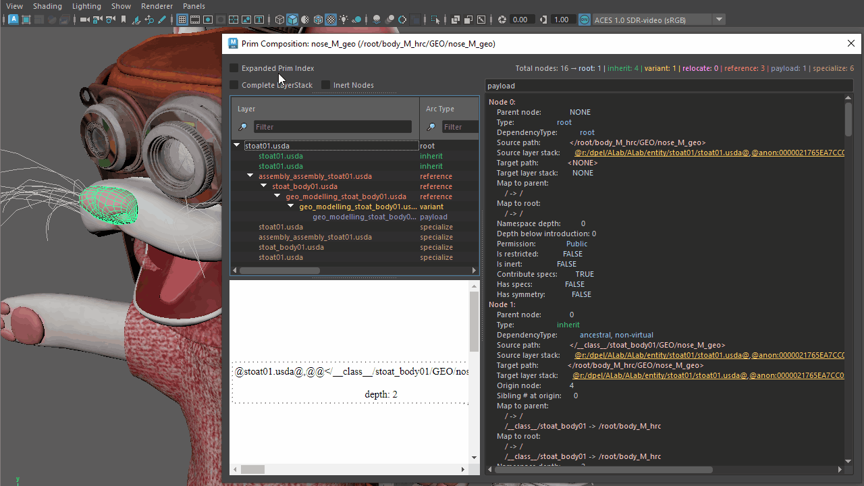Open Node 1 source layer stack link
This screenshot has height=486, width=864.
click(x=709, y=355)
